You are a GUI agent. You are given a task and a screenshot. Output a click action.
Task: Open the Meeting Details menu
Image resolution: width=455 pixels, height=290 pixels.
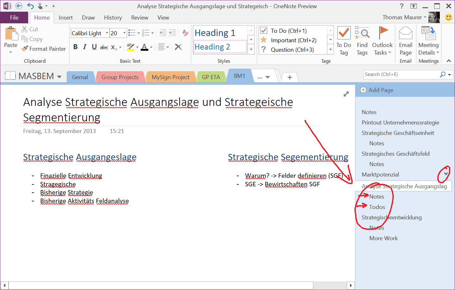tap(428, 41)
